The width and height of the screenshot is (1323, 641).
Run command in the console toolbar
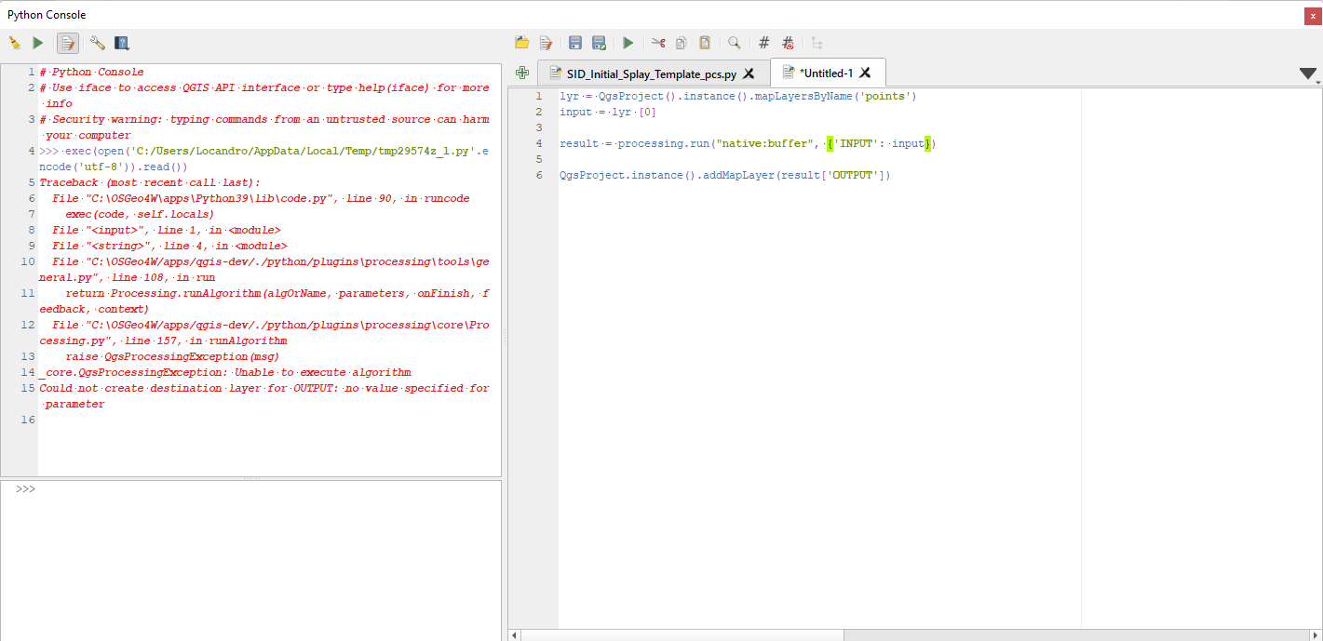click(38, 43)
